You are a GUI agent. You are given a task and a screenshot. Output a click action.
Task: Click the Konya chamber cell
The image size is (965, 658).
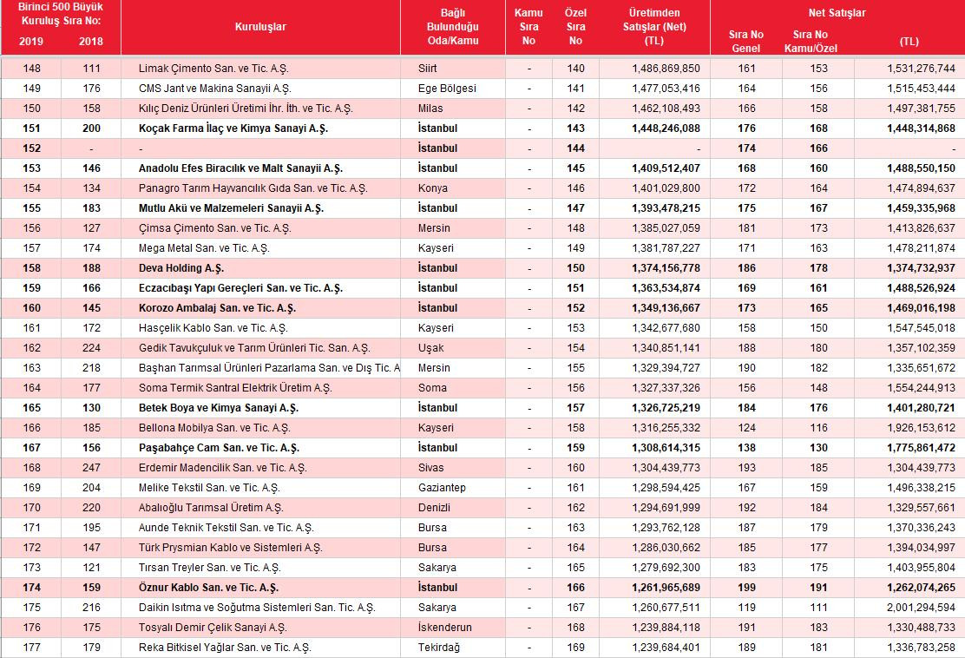click(x=433, y=188)
